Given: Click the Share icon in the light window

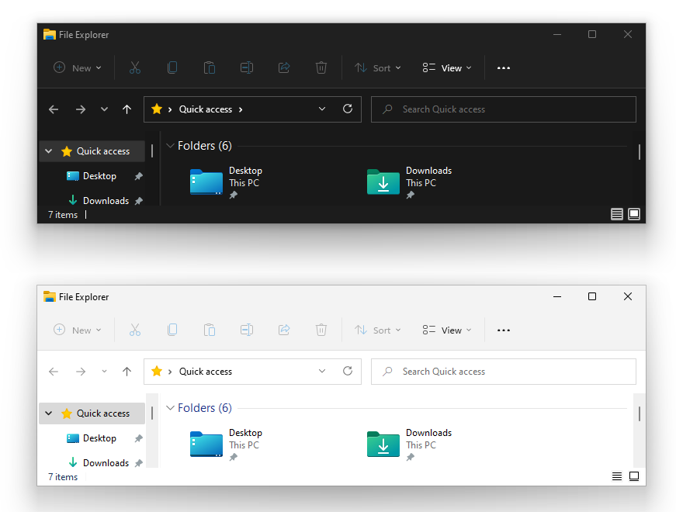Looking at the screenshot, I should [284, 330].
